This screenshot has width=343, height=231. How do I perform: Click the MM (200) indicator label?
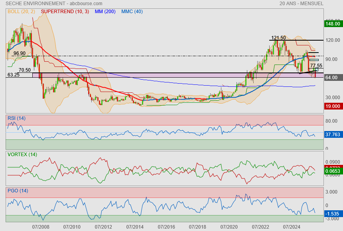[106, 12]
